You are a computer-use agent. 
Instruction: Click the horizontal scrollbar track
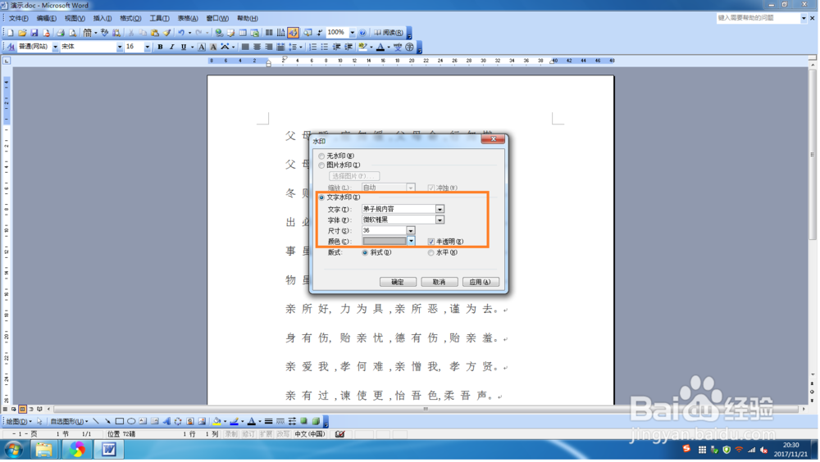426,410
